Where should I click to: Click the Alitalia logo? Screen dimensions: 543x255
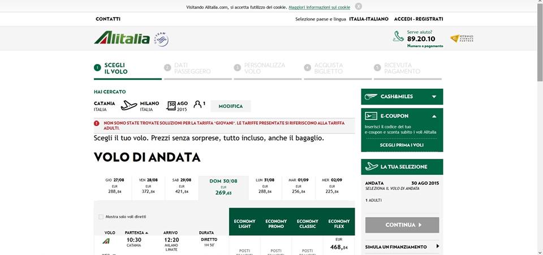point(122,38)
